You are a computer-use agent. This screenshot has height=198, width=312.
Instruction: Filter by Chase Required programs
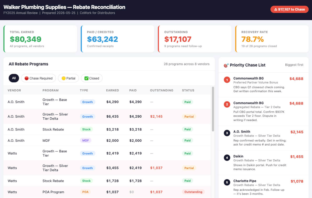38,78
